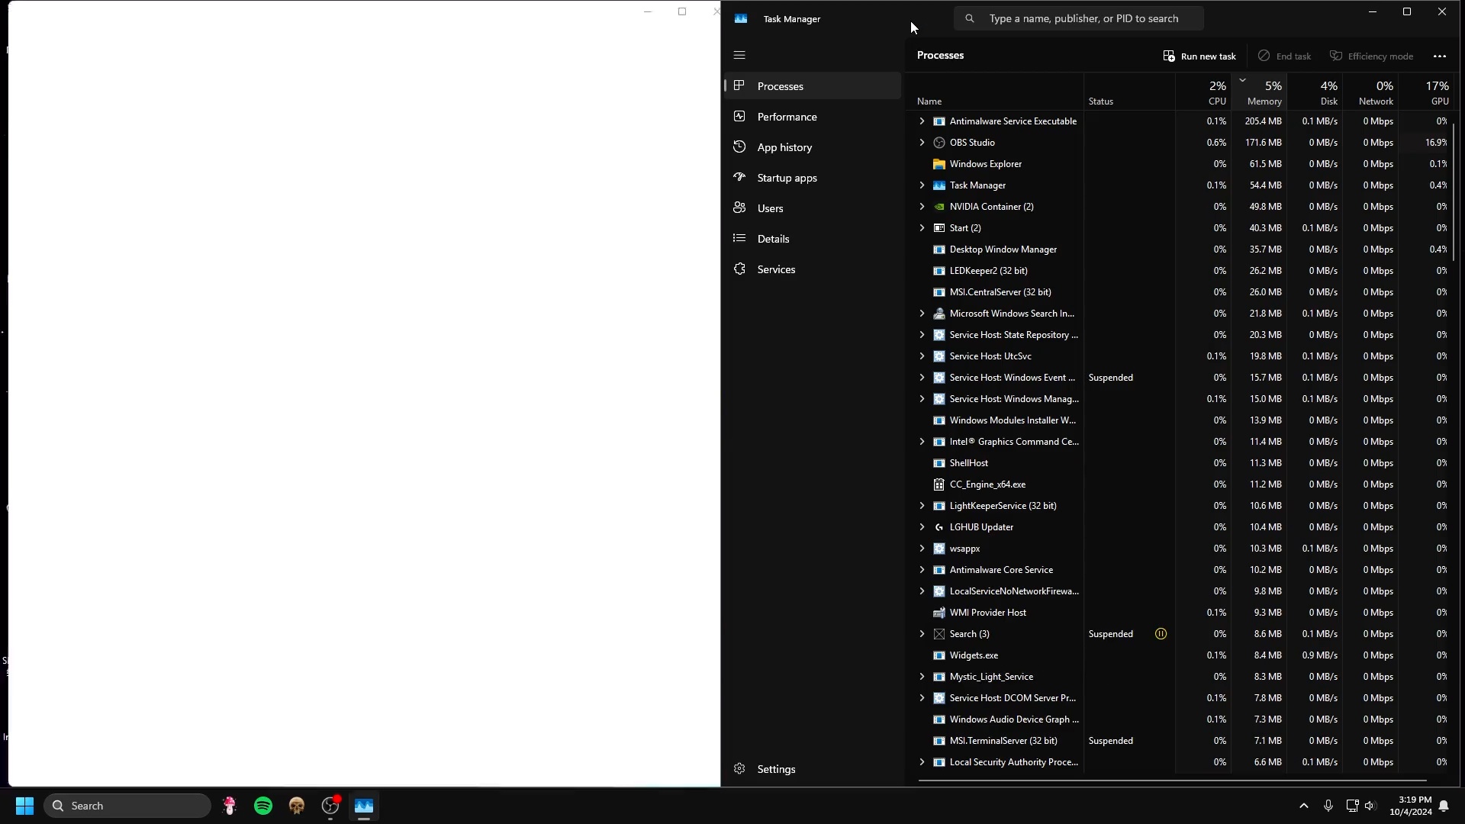
Task: Expand the Task Manager process group
Action: (922, 185)
